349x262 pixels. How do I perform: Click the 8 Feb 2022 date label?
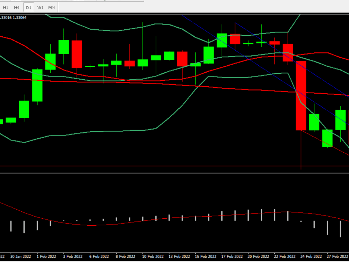(125, 256)
